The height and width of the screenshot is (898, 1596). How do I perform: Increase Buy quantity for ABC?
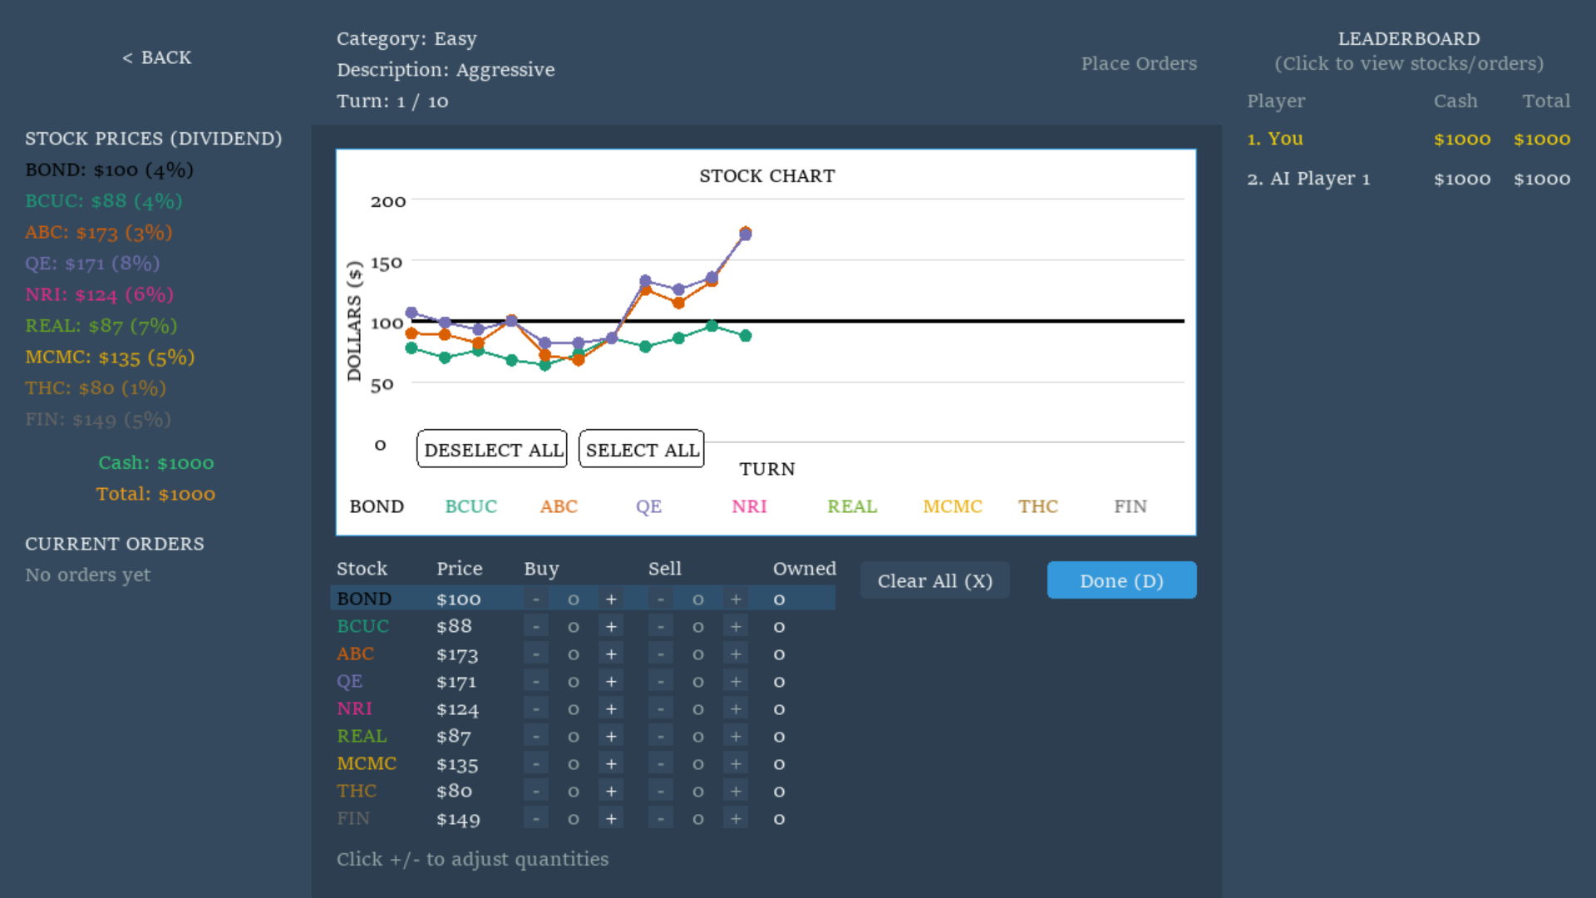click(611, 654)
